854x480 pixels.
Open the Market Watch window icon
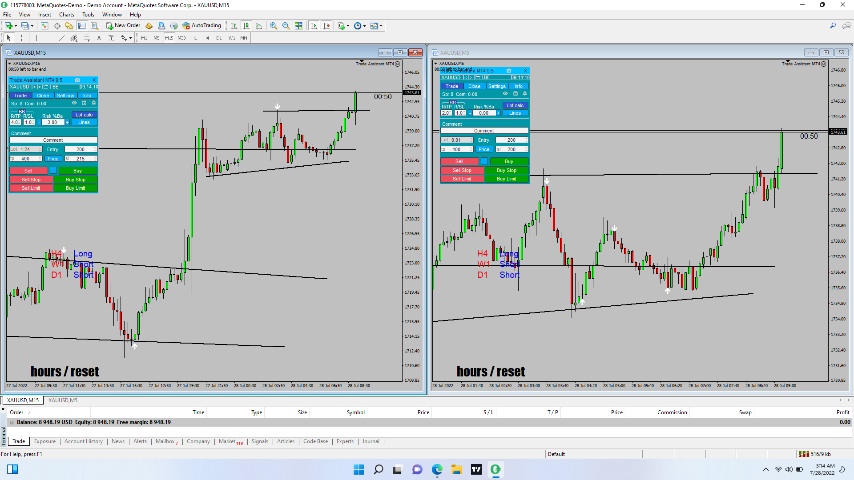44,26
